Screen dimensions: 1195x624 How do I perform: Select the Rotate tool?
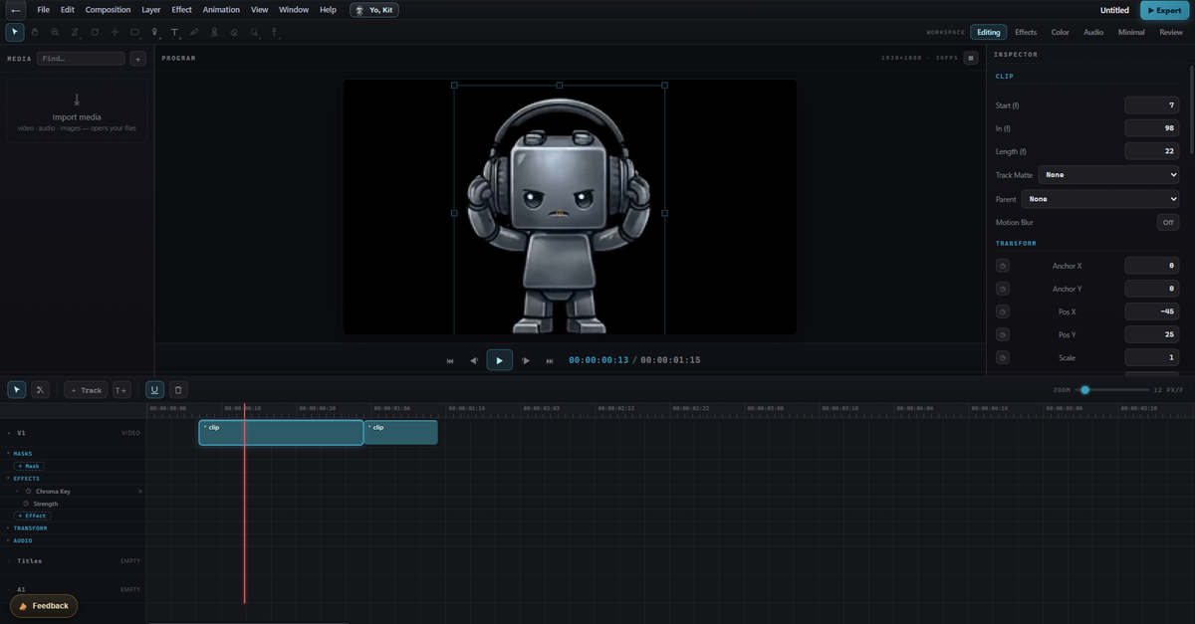tap(95, 32)
